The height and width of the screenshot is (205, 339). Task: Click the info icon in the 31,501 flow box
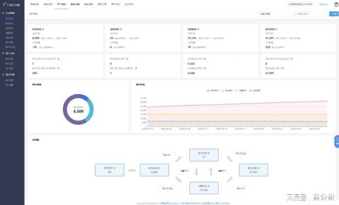258,168
